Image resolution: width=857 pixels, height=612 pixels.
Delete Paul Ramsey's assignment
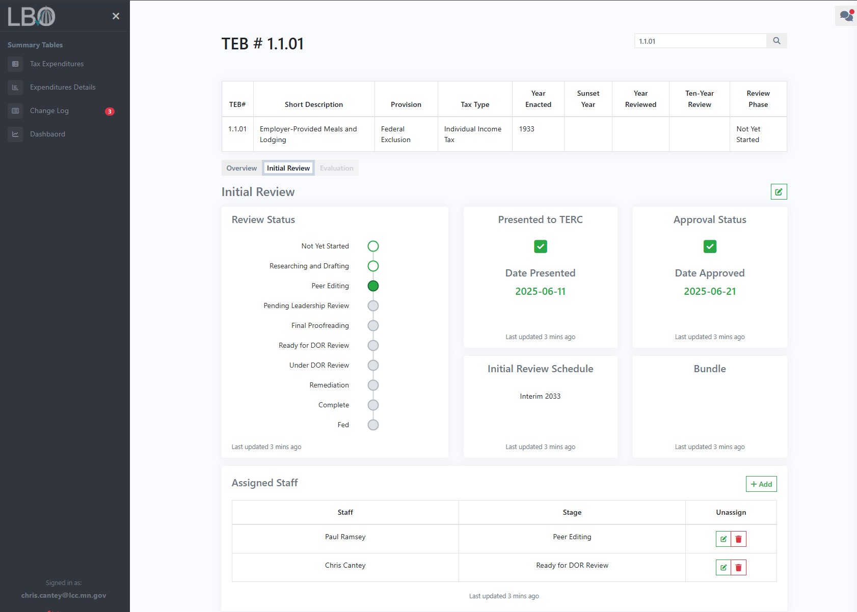(x=738, y=539)
